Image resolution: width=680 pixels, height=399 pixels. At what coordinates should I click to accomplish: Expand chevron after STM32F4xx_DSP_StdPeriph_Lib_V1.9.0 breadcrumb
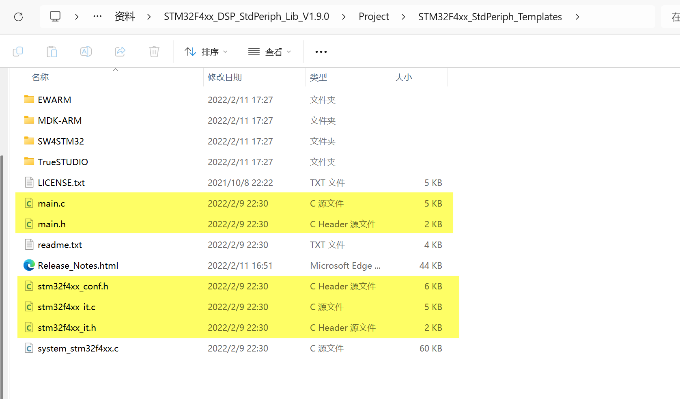344,17
